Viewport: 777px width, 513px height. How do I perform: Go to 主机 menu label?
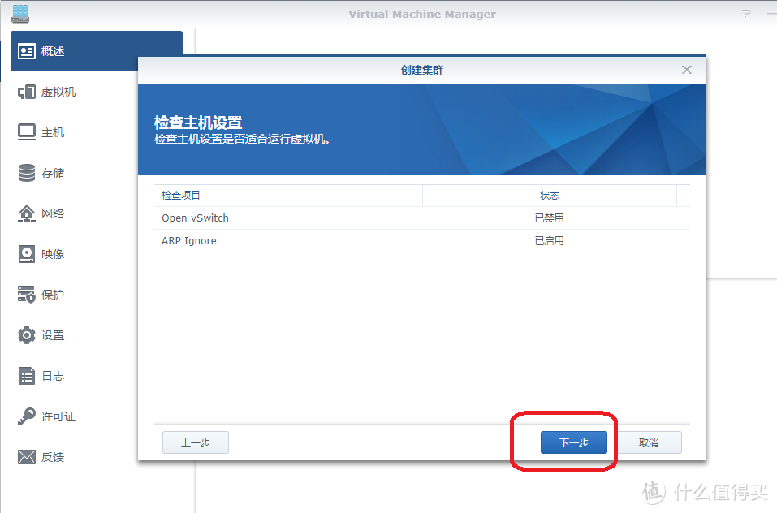click(x=53, y=132)
